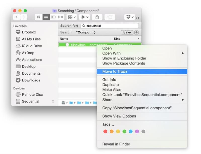
Task: Apply the gray tag color
Action: (x=143, y=131)
